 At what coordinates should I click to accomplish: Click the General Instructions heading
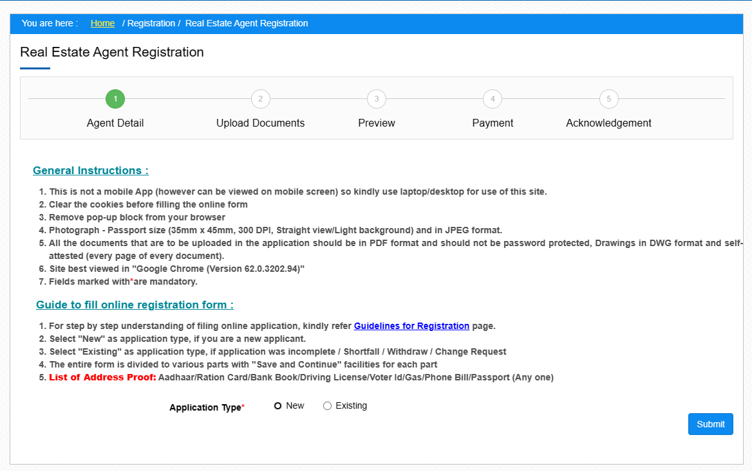(x=91, y=170)
